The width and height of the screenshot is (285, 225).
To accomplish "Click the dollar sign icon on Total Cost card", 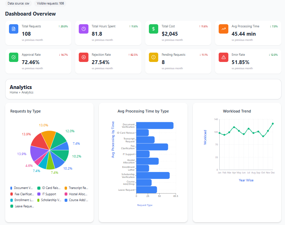I will pos(153,29).
